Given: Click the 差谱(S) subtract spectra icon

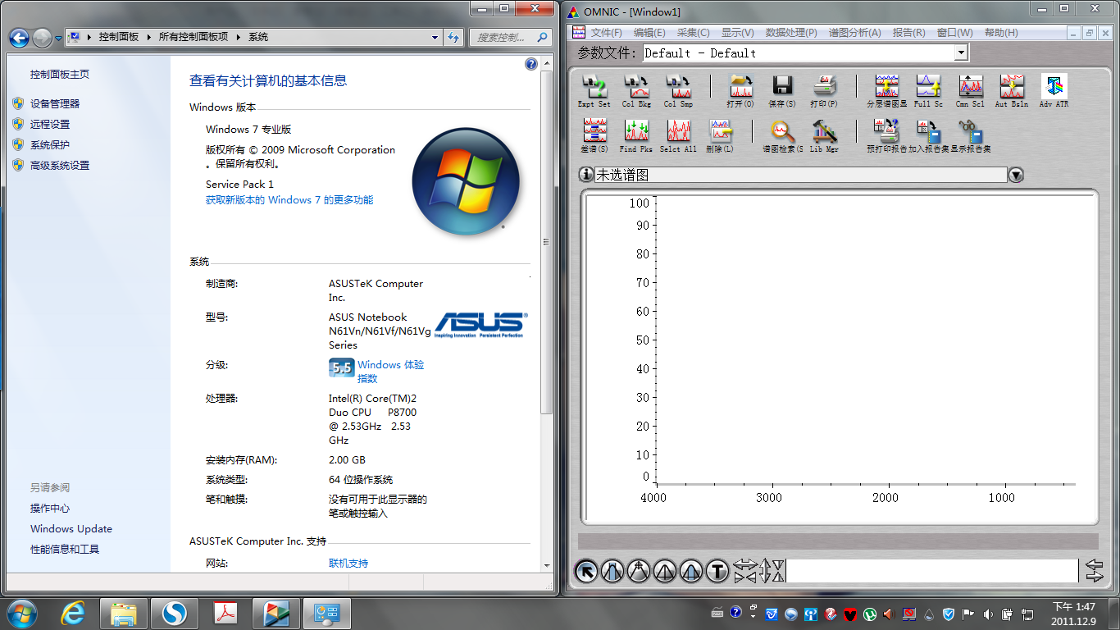Looking at the screenshot, I should pyautogui.click(x=594, y=135).
